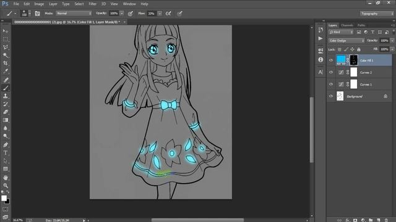This screenshot has height=222, width=396.
Task: Hide the Curves 2 layer
Action: coord(331,72)
